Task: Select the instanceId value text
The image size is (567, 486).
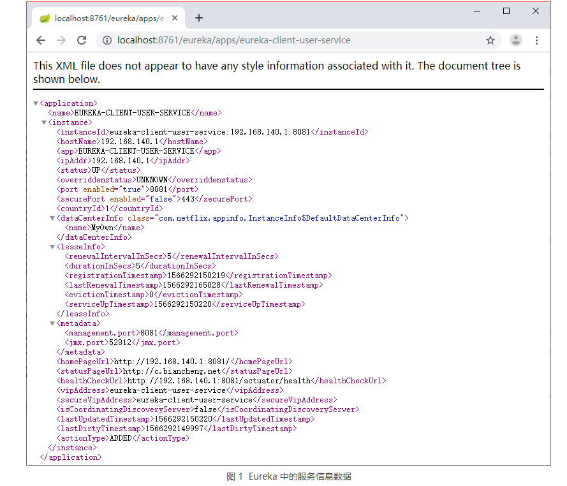Action: tap(210, 132)
